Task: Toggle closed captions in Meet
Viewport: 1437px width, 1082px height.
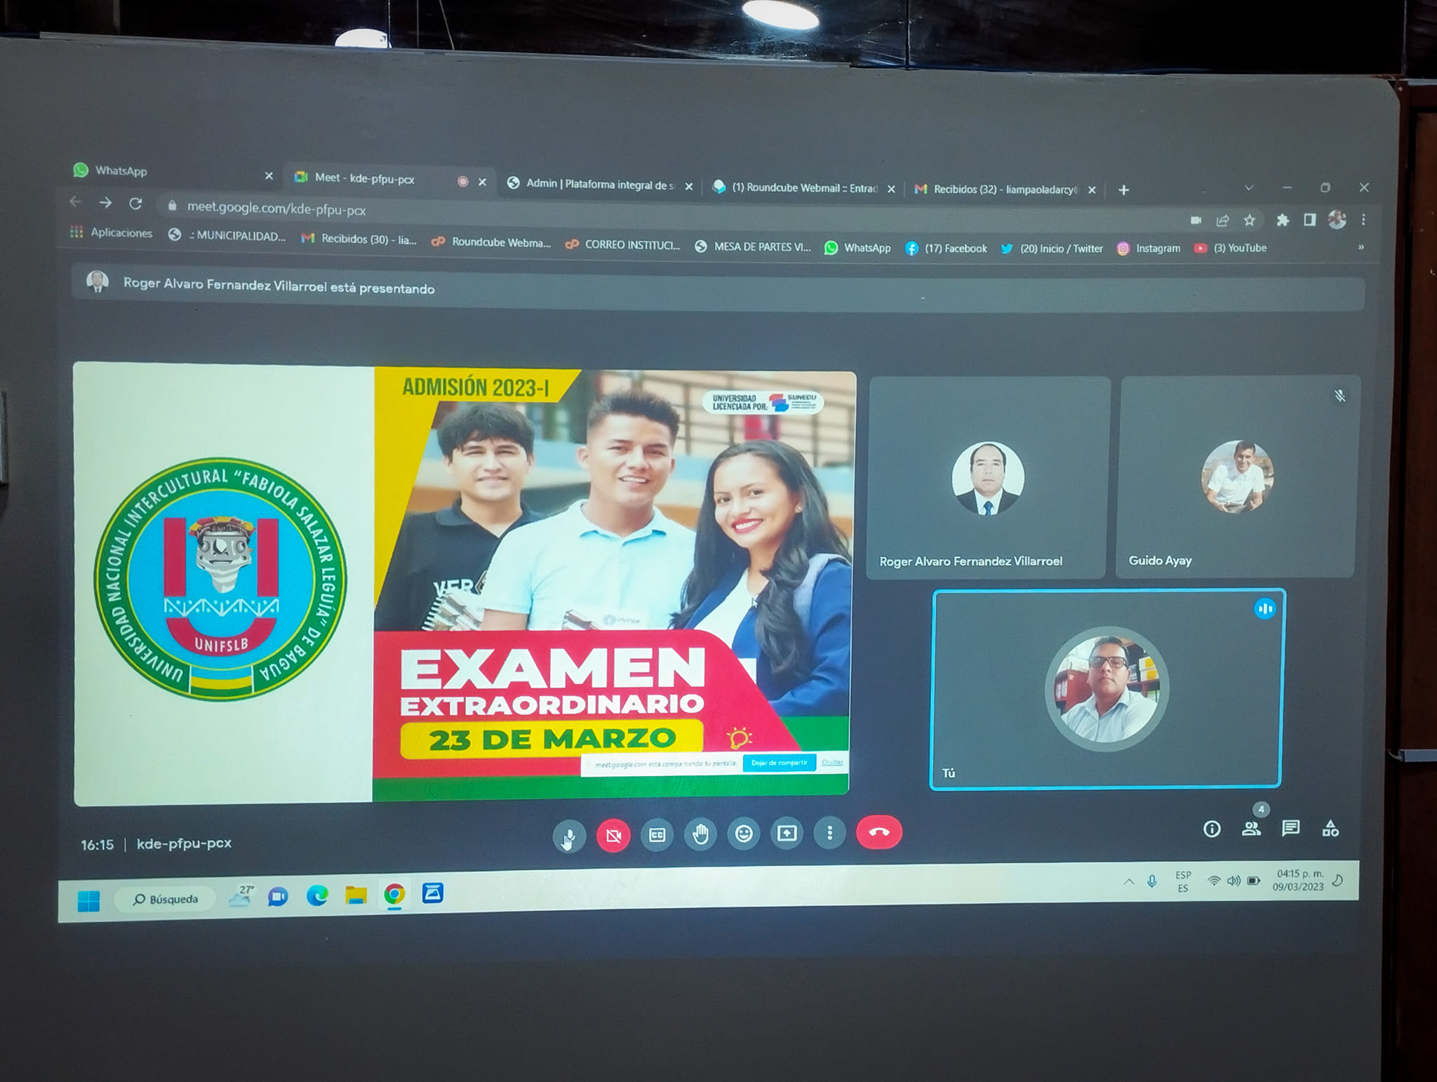Action: coord(657,834)
